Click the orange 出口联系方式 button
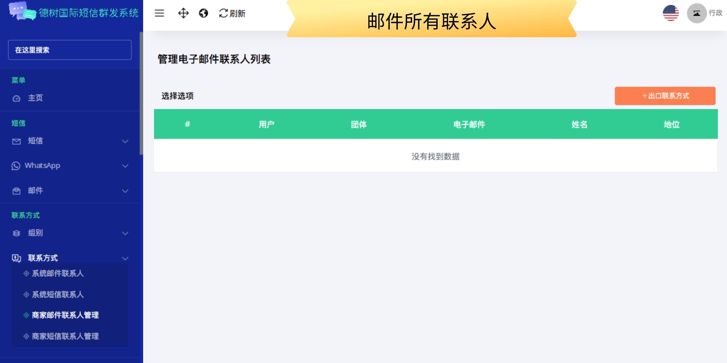This screenshot has width=727, height=363. pos(665,96)
